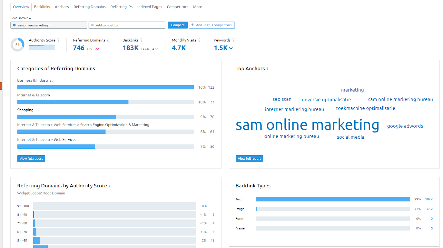Open the Indexed Pages tab
Viewport: 443px width, 248px height.
[x=150, y=7]
